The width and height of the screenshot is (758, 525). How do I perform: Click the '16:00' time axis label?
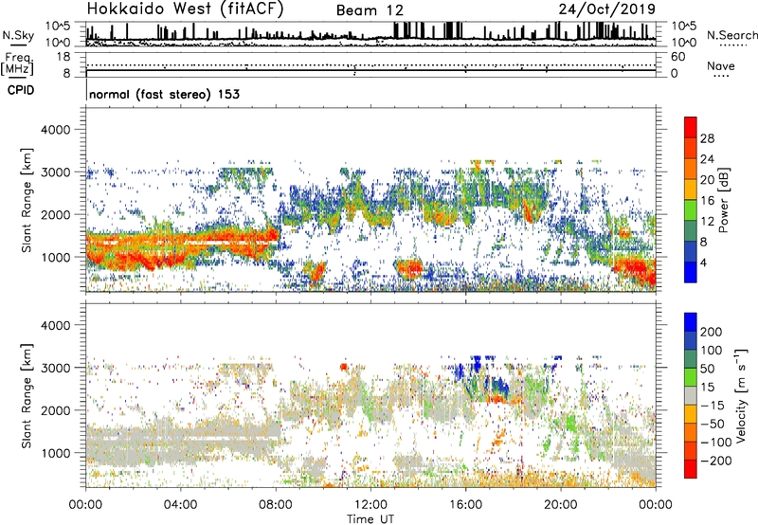point(465,505)
